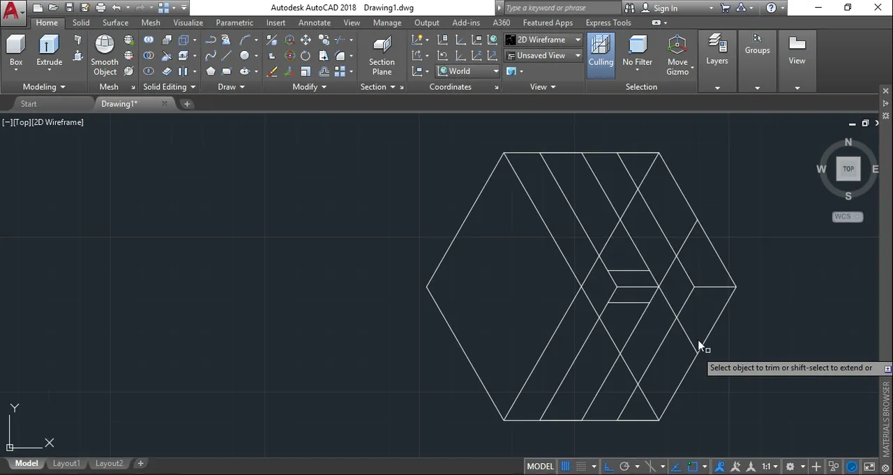
Task: Switch to the Layout1 tab
Action: [67, 463]
